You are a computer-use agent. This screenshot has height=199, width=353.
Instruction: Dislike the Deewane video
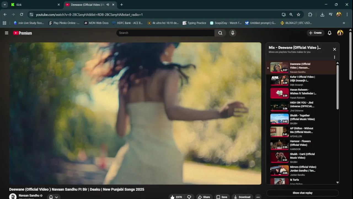click(x=189, y=197)
